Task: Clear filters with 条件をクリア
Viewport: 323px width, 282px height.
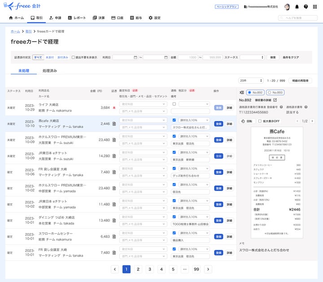Action: tap(291, 57)
